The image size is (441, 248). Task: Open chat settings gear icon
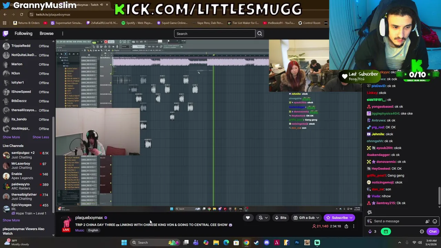[422, 231]
